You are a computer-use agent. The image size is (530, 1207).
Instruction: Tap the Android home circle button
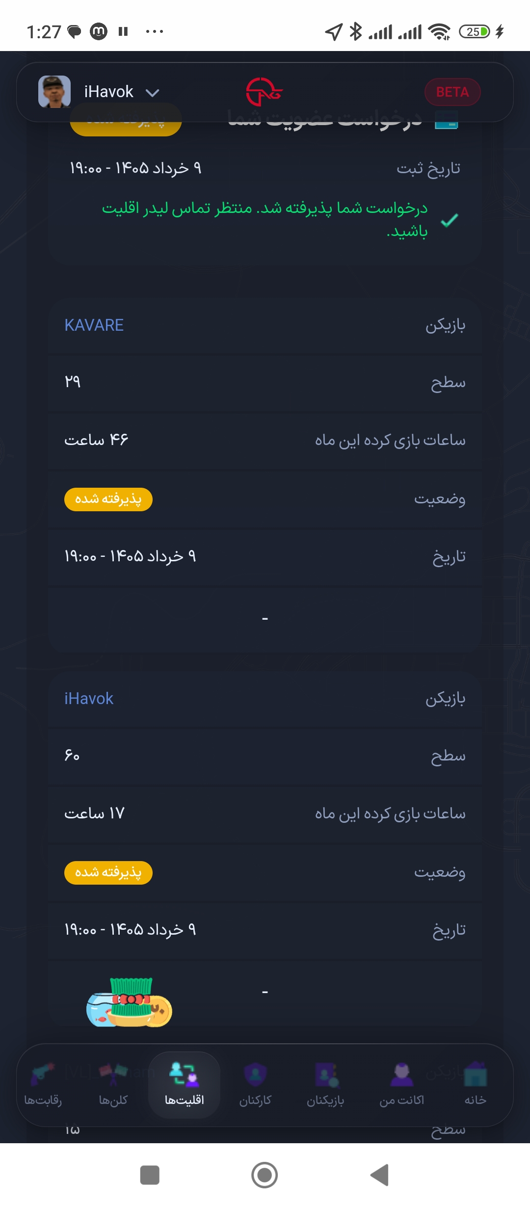(265, 1175)
